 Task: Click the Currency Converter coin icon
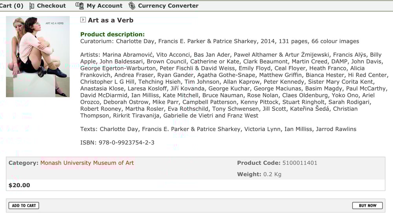pos(132,6)
